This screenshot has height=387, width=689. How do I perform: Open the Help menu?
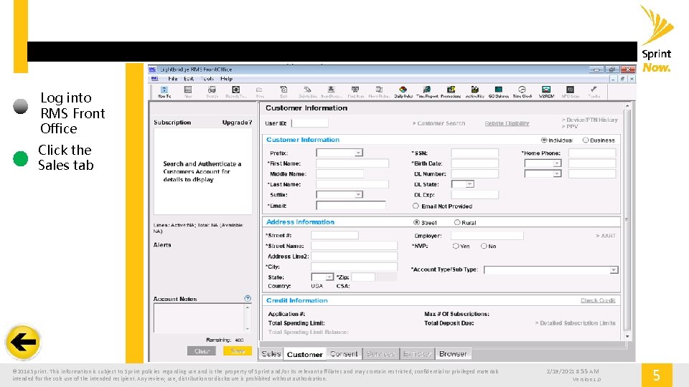click(x=226, y=79)
